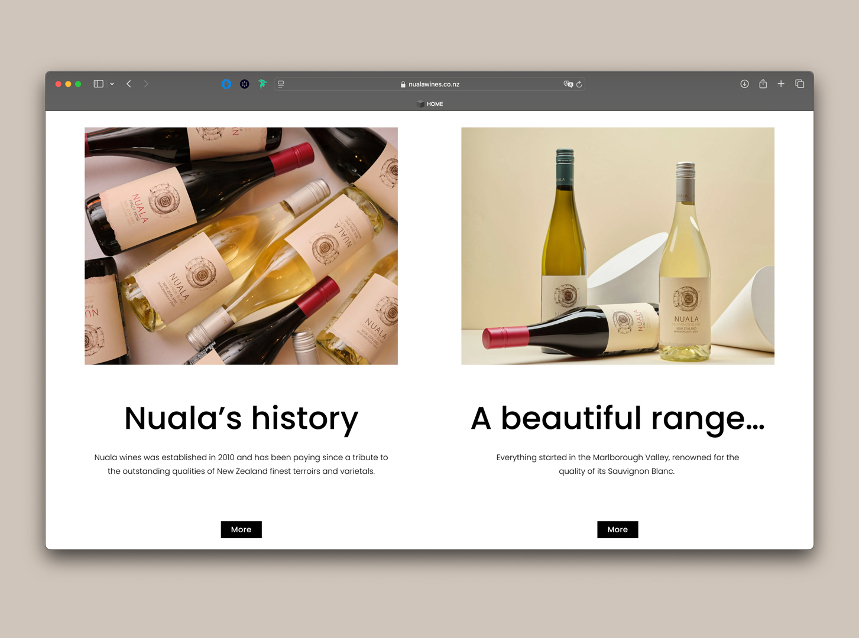Click the green hummingbird extension icon
The image size is (859, 638).
(262, 84)
